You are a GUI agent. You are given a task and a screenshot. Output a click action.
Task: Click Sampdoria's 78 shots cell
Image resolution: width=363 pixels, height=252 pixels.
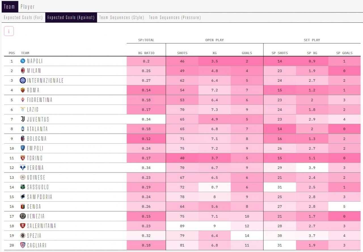[x=182, y=197]
